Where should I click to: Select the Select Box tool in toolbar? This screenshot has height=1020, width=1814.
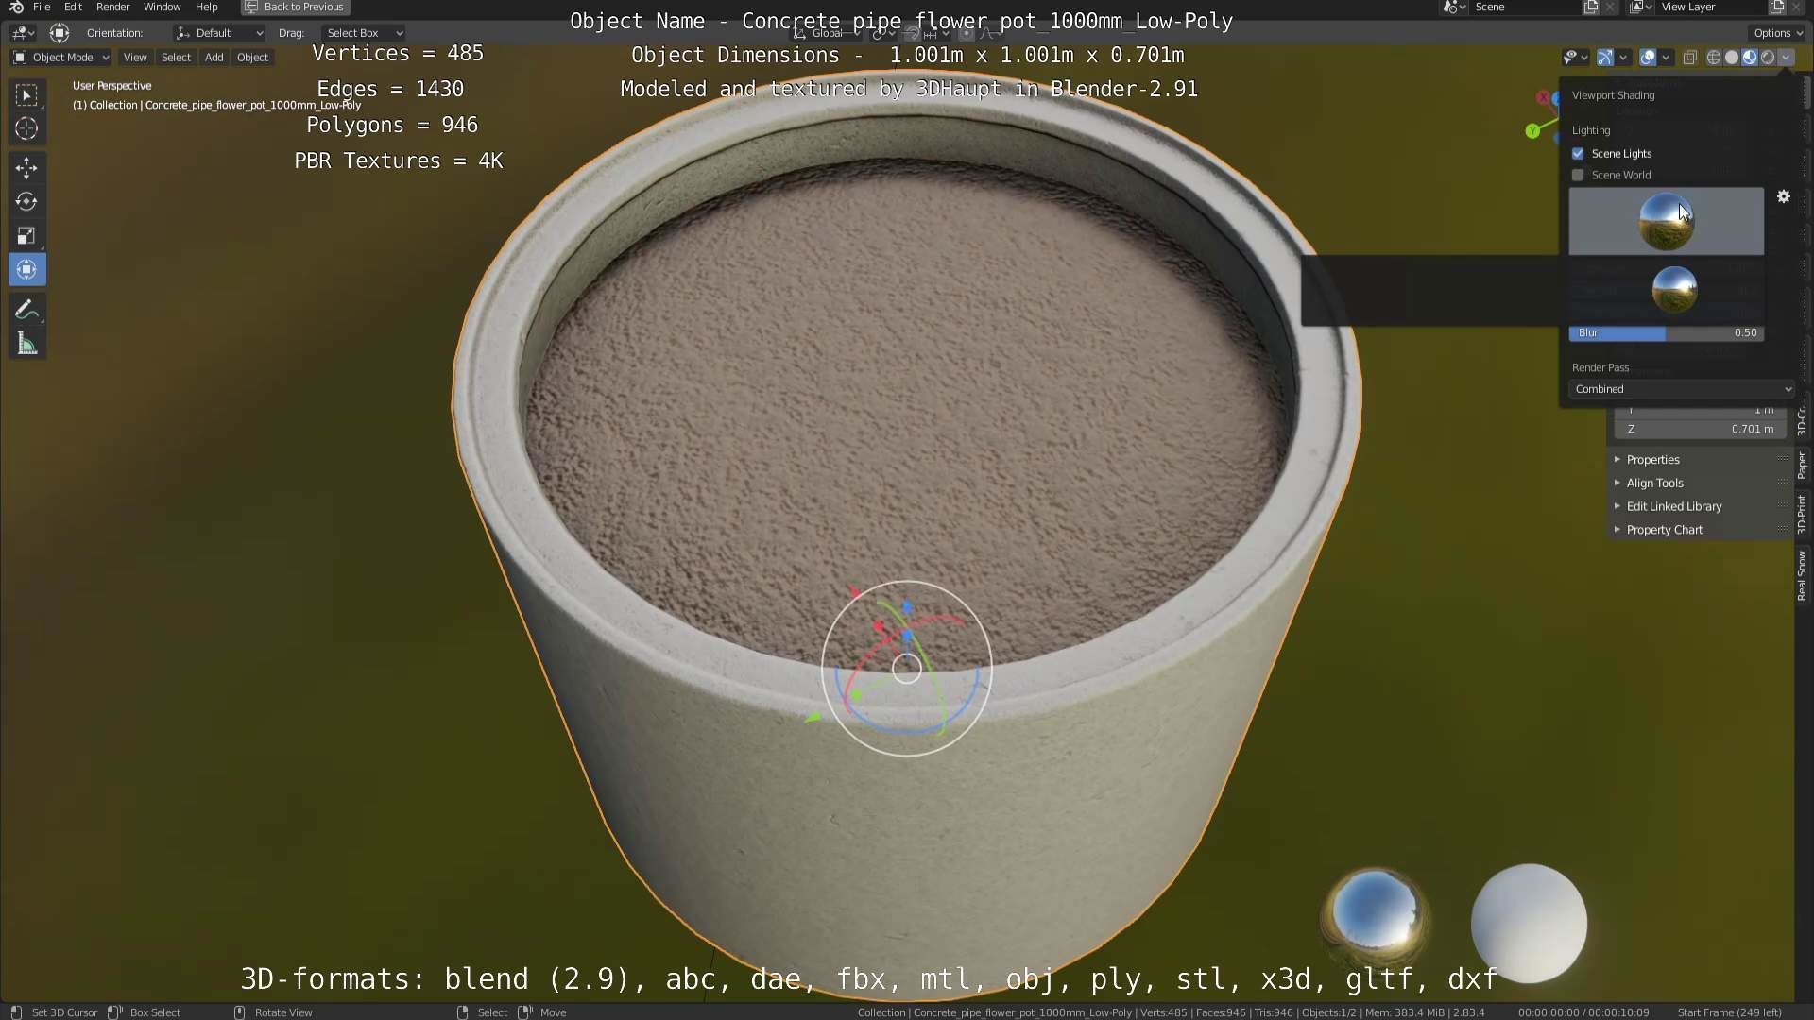(26, 95)
